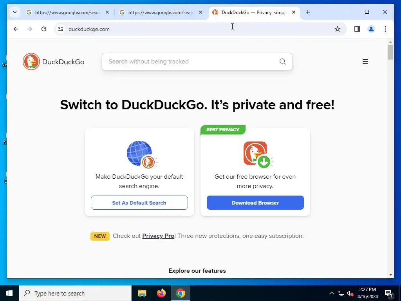401x301 pixels.
Task: Open the Chrome profile icon
Action: click(x=371, y=29)
